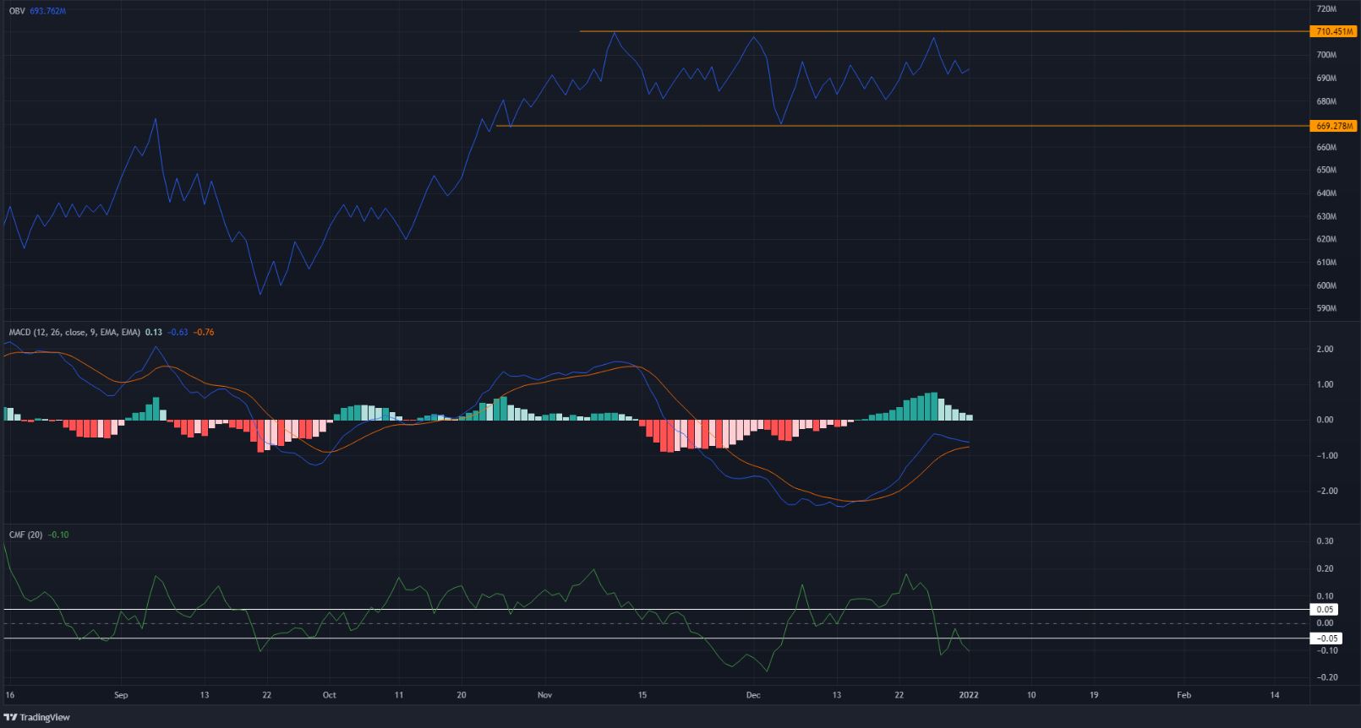This screenshot has width=1361, height=728.
Task: Click the MACD line value -0.63
Action: point(177,333)
